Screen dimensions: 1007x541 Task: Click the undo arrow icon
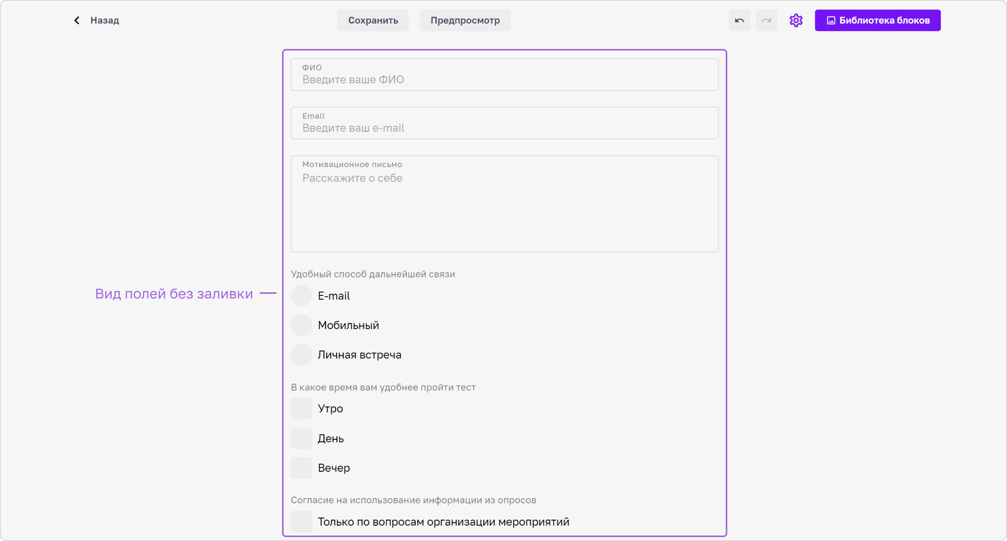pos(739,20)
